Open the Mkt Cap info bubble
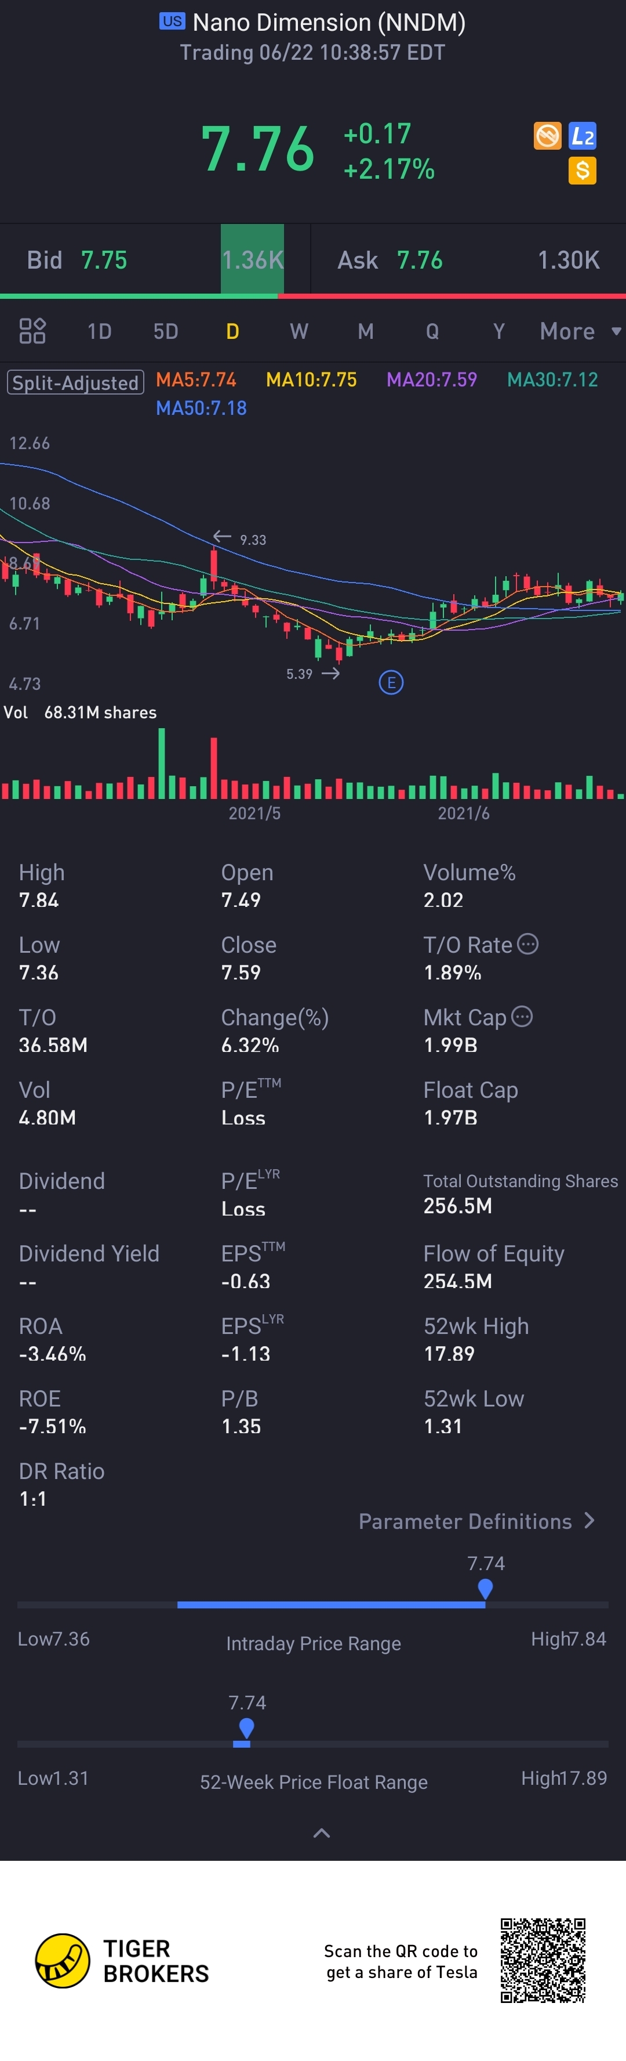The width and height of the screenshot is (626, 2061). [522, 1017]
